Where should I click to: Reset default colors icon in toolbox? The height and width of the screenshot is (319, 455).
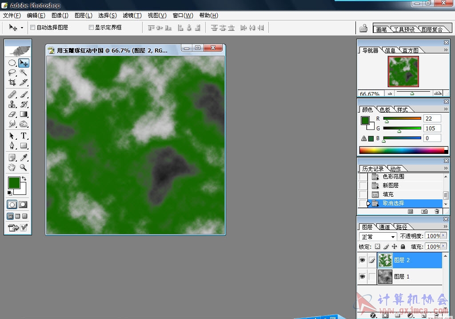(10, 193)
